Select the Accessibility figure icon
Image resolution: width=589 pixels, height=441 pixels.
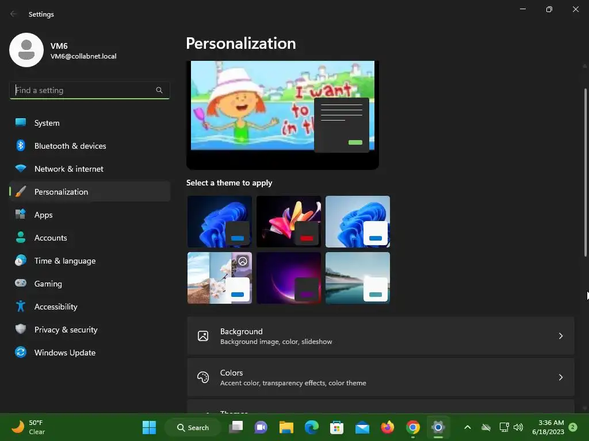click(x=21, y=307)
